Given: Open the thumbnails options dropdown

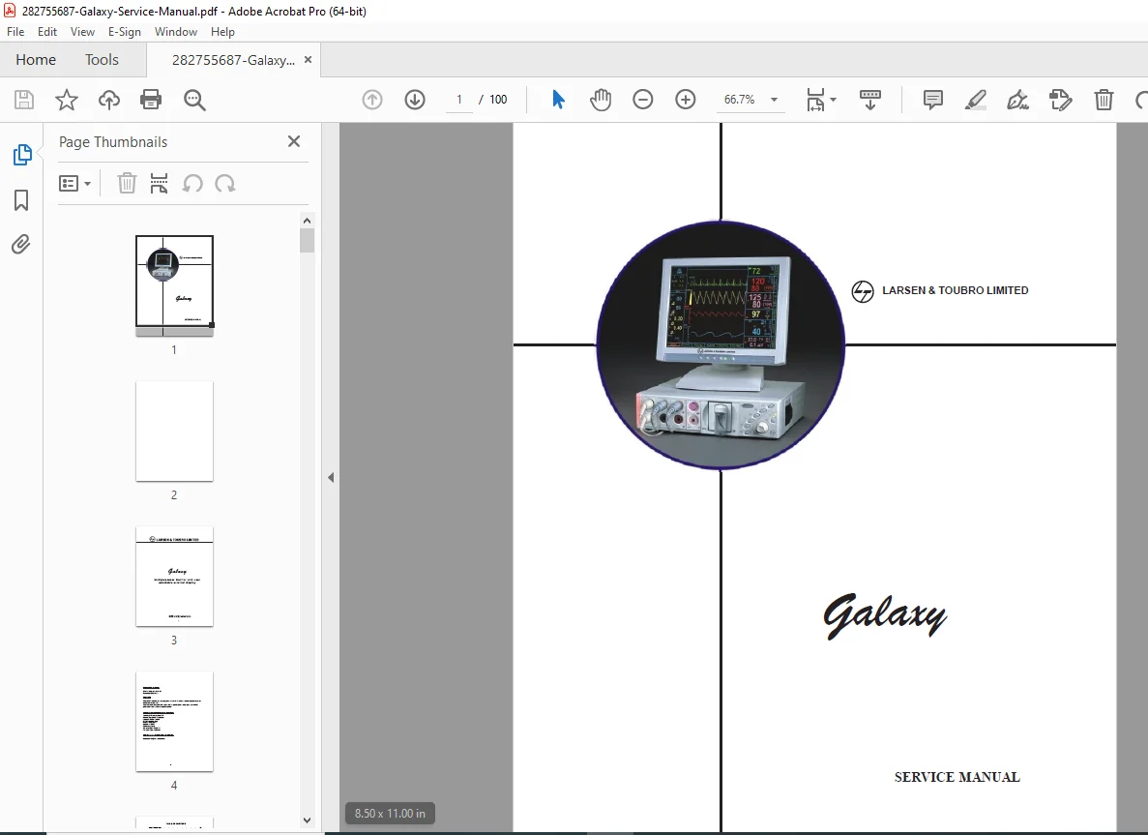Looking at the screenshot, I should coord(74,183).
